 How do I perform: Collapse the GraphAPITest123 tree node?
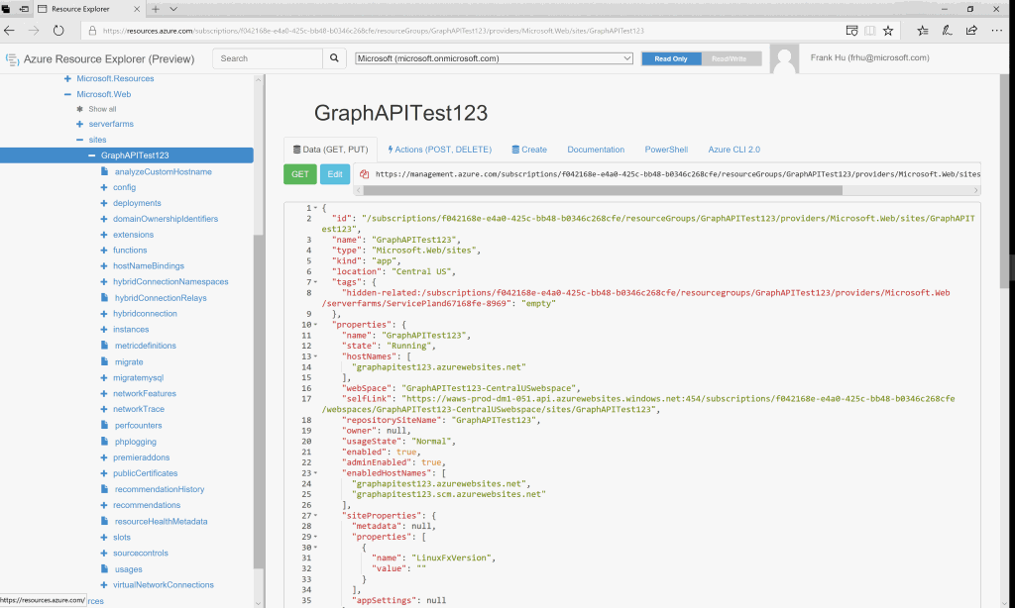coord(91,155)
